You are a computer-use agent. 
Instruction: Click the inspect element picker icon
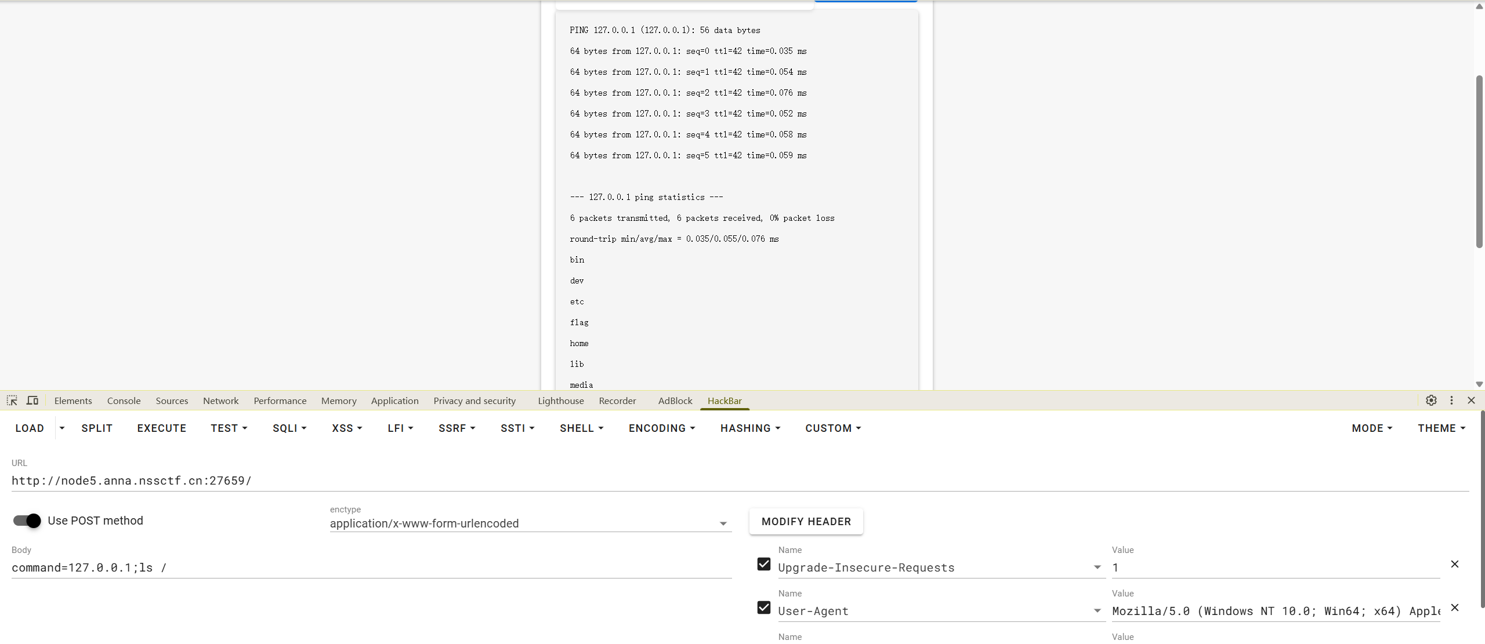tap(12, 401)
